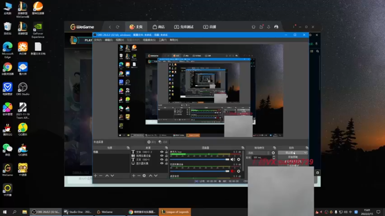
Task: Open League of Legends from the taskbar
Action: click(x=175, y=212)
